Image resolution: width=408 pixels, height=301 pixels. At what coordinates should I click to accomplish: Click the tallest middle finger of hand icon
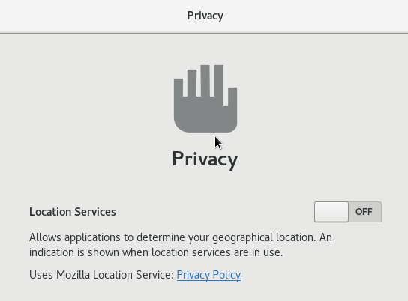click(x=205, y=81)
